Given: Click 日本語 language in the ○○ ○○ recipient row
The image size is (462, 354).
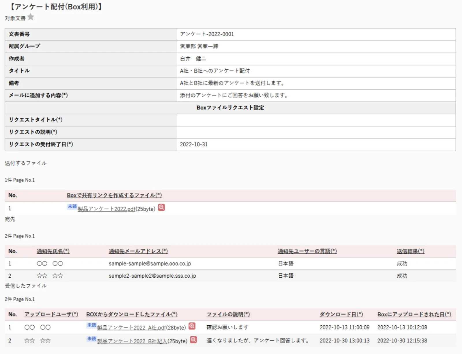Looking at the screenshot, I should (x=286, y=263).
